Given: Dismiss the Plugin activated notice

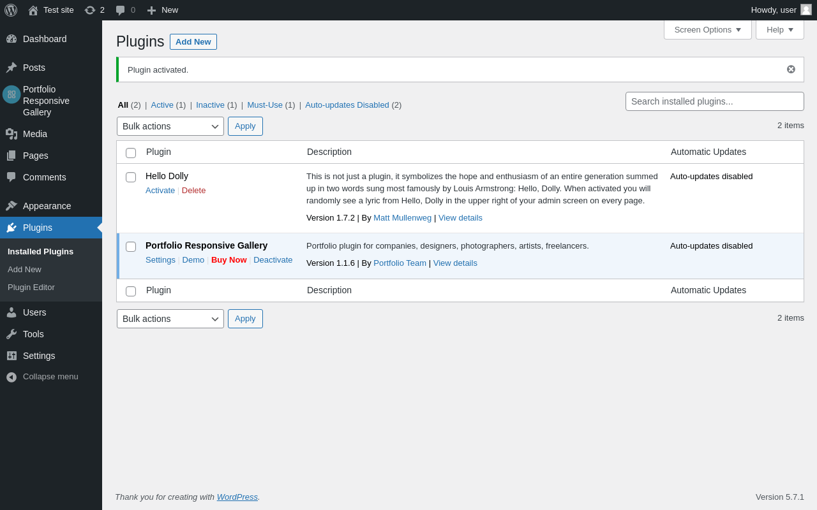Looking at the screenshot, I should [x=791, y=69].
